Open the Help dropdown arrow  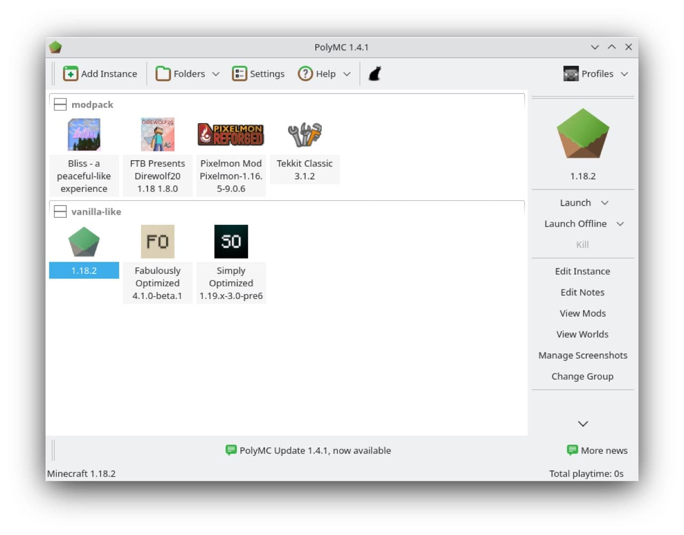(x=347, y=74)
